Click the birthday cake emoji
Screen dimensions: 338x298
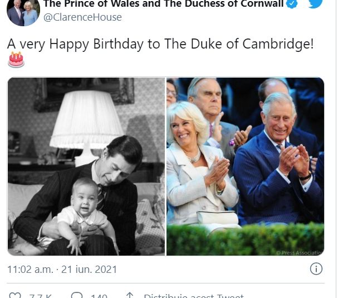[16, 59]
